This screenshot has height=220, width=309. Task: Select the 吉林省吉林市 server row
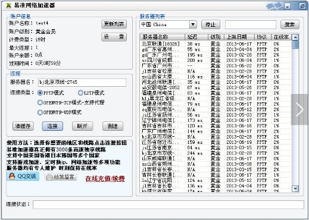pos(216,126)
